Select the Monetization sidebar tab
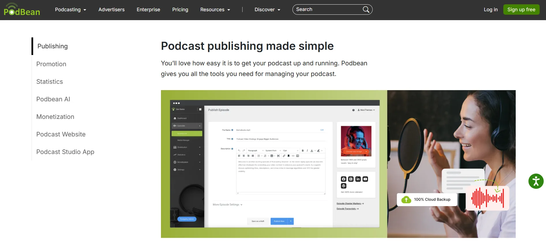546x249 pixels. [x=55, y=117]
